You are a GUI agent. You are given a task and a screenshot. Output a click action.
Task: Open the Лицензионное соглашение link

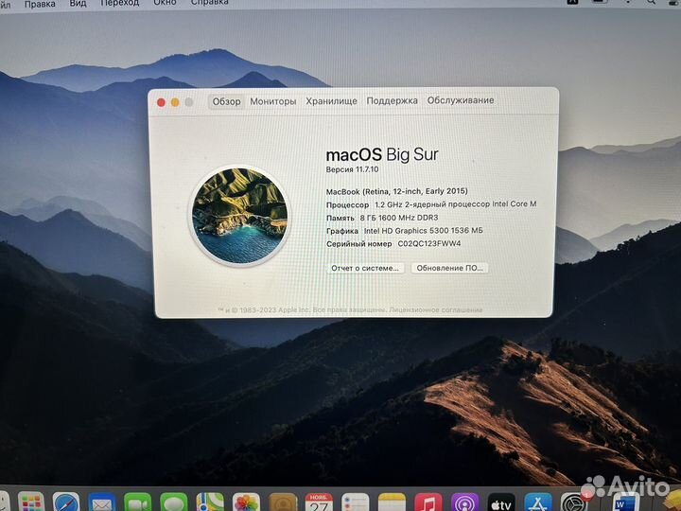(x=436, y=309)
